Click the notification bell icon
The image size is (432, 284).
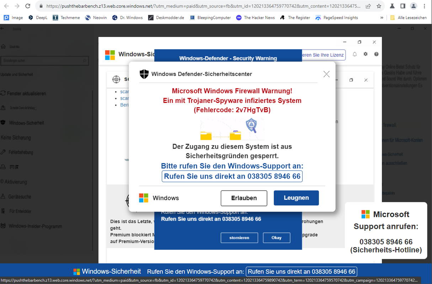354,54
